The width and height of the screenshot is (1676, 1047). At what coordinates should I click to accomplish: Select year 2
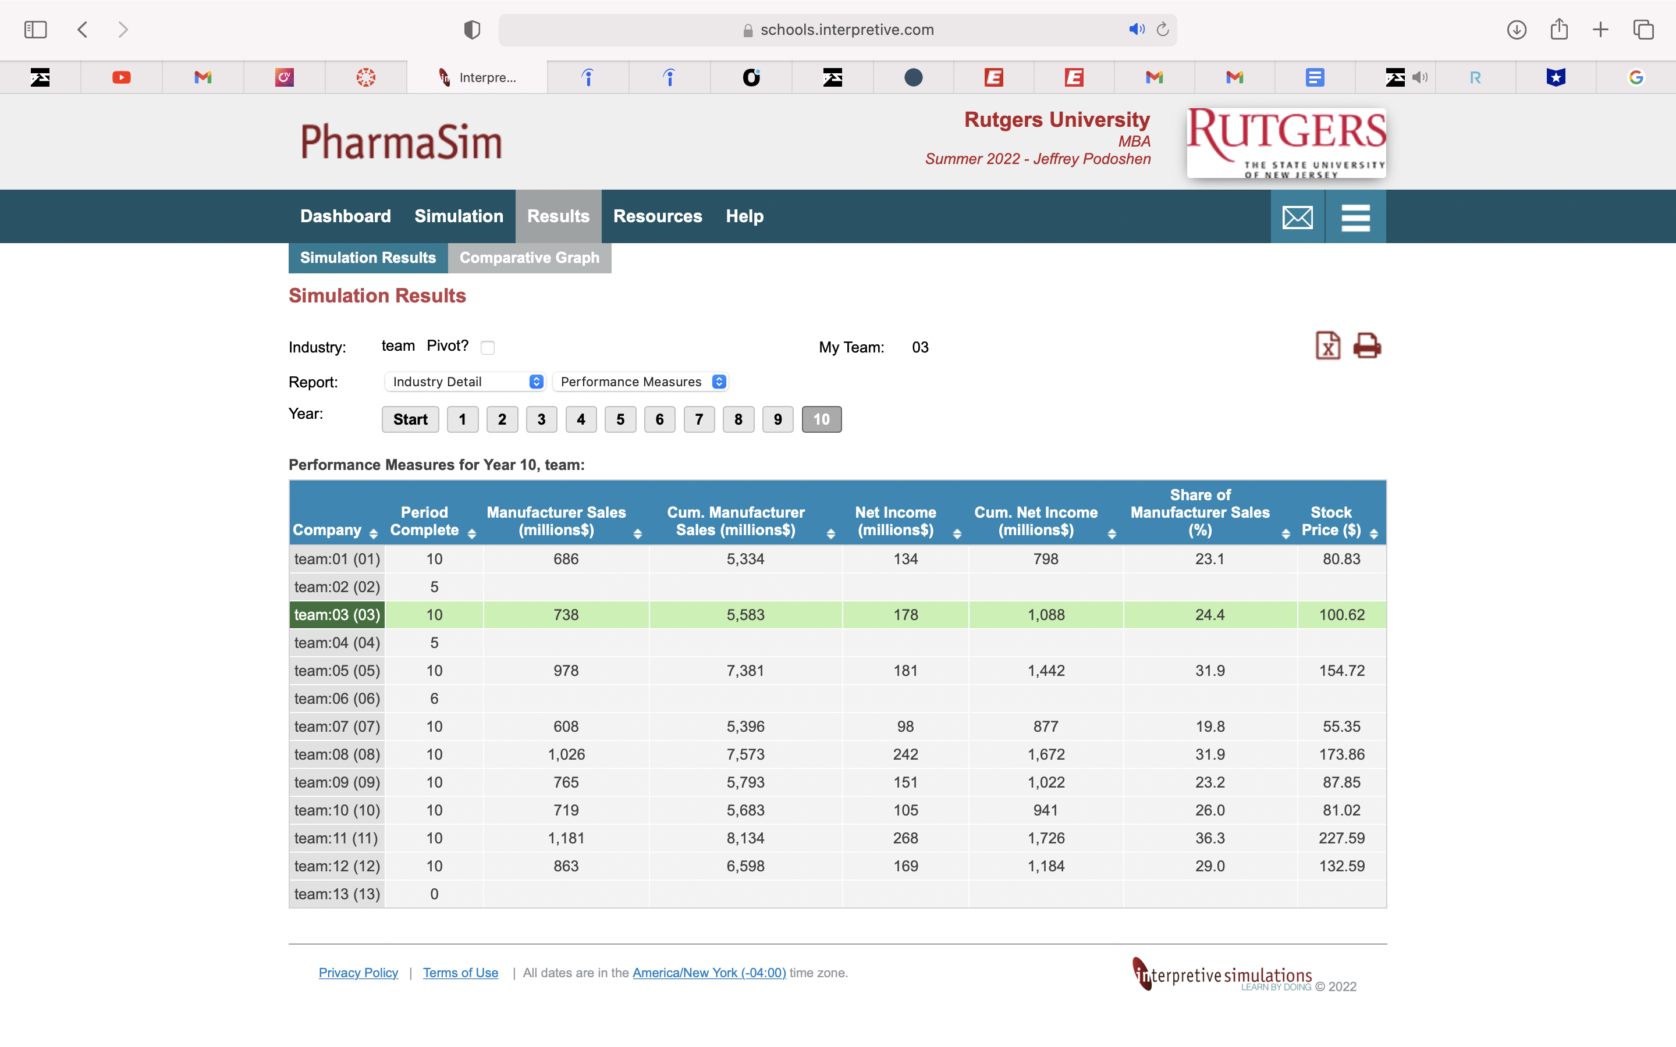click(x=502, y=419)
